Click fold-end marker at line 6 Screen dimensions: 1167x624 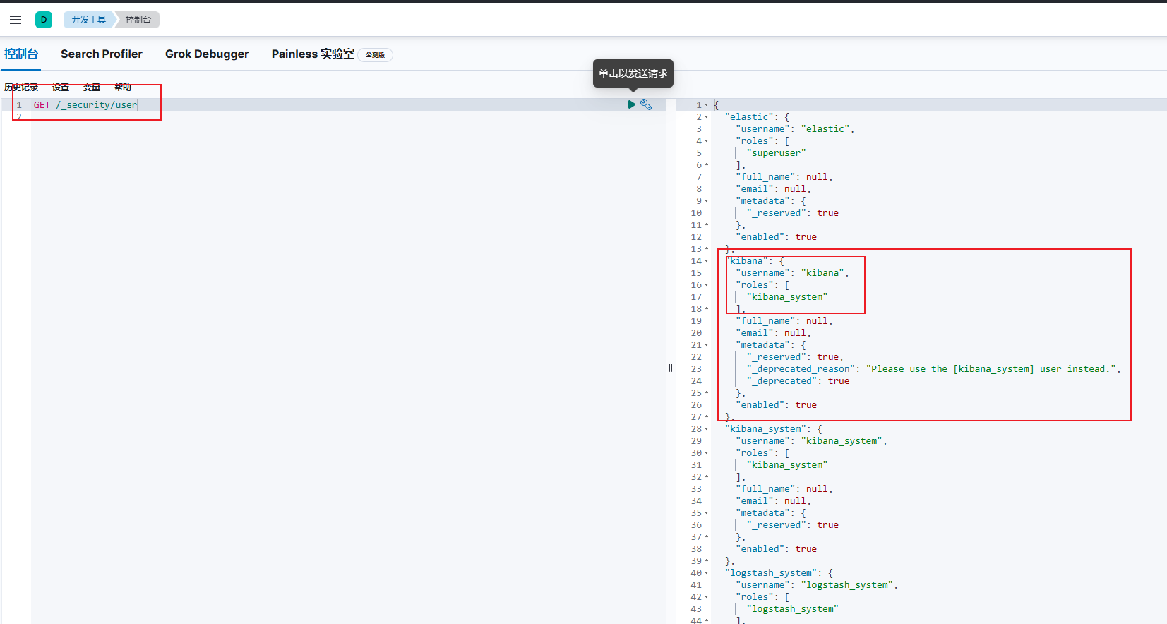(x=707, y=165)
